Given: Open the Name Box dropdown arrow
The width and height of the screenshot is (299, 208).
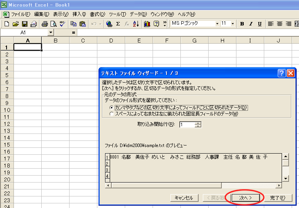Looking at the screenshot, I should pyautogui.click(x=51, y=32).
